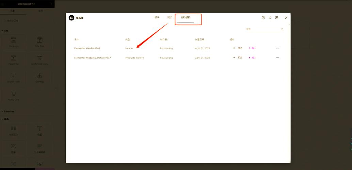The height and width of the screenshot is (170, 352).
Task: Click the template search input field
Action: point(262,29)
